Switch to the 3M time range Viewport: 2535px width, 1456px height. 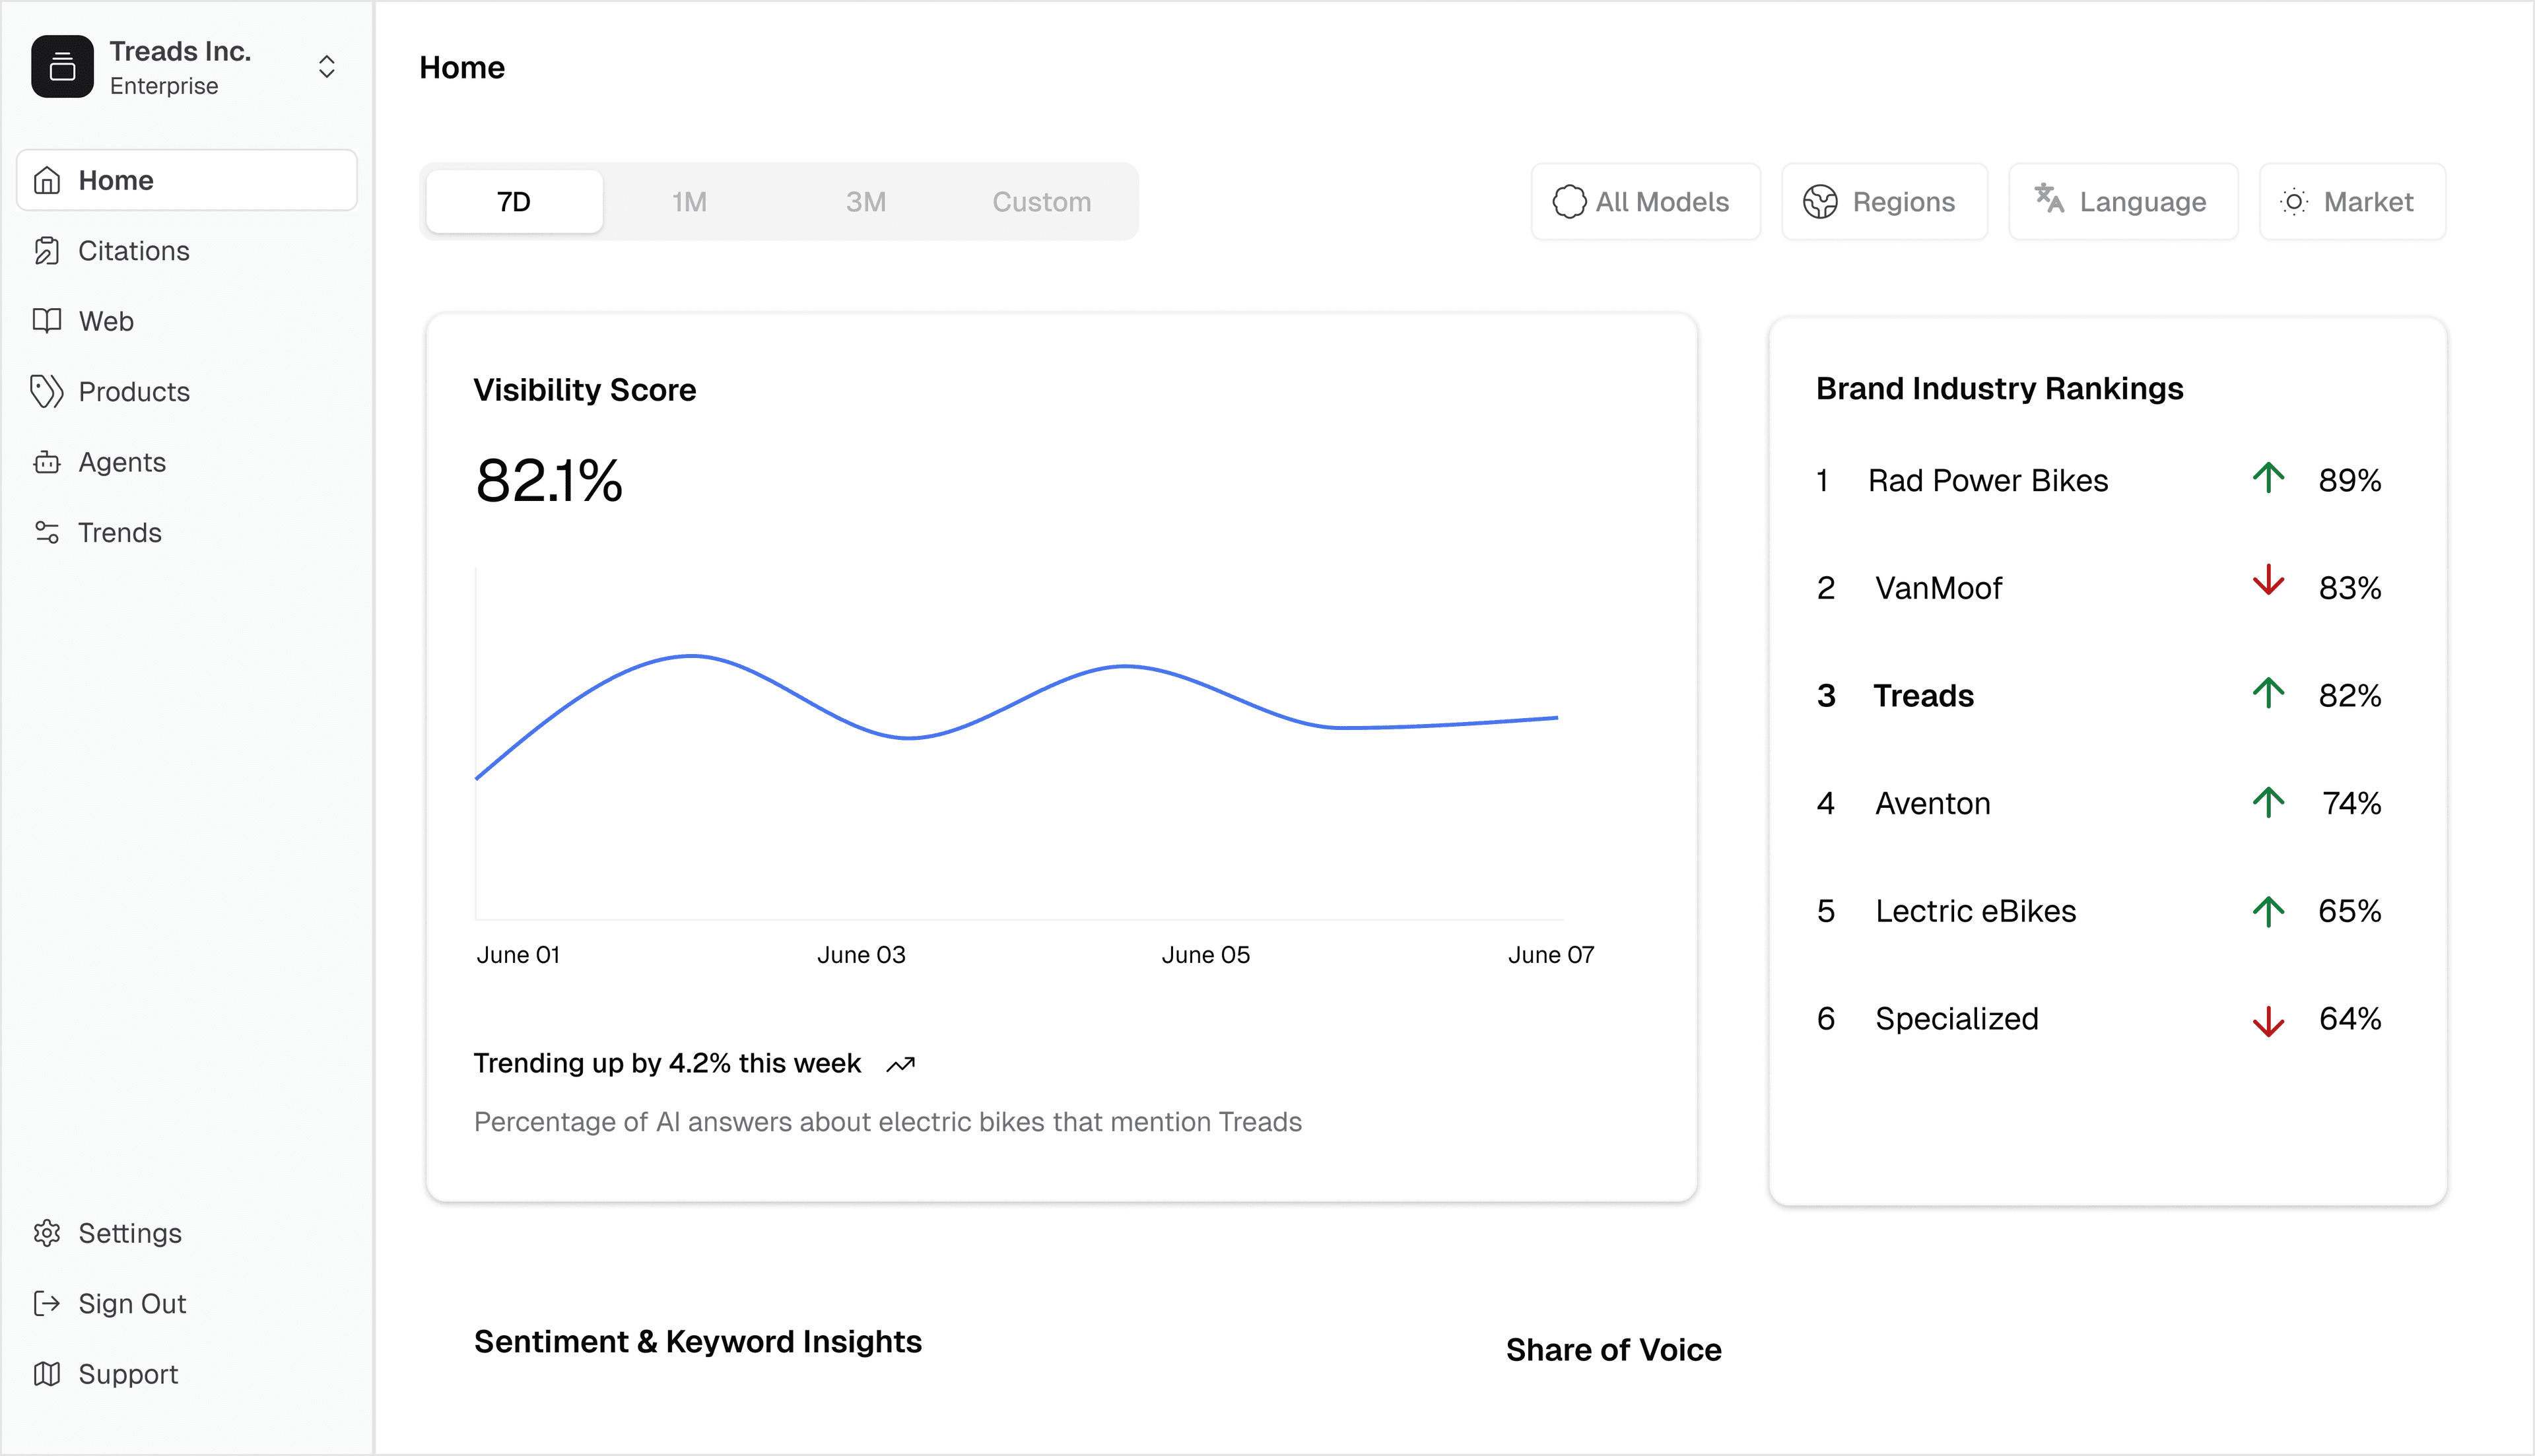[866, 202]
